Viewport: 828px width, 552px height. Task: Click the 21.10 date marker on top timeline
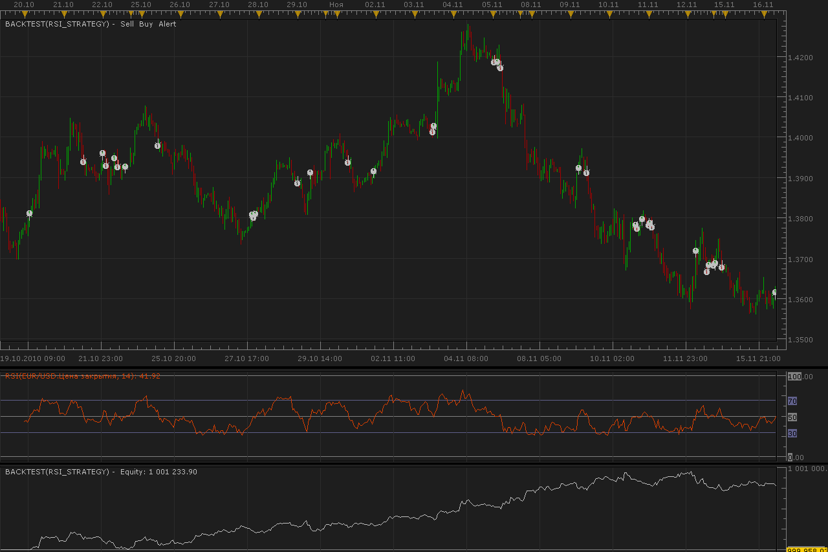pyautogui.click(x=63, y=5)
